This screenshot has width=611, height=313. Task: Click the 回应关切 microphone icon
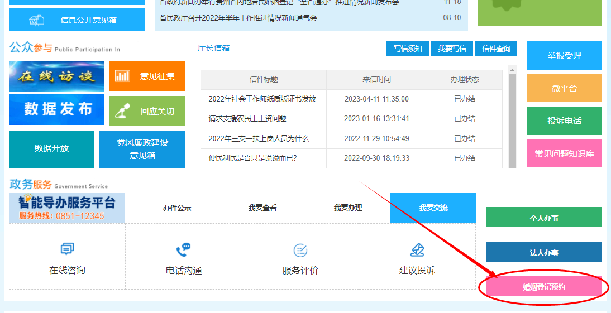point(122,112)
